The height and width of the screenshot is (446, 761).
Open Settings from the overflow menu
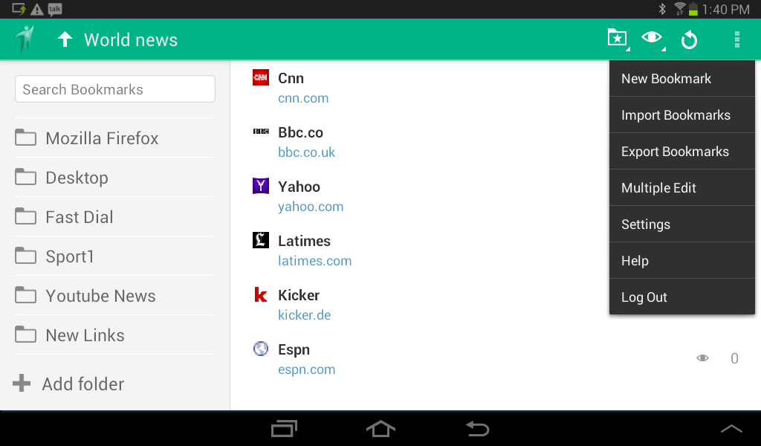pyautogui.click(x=682, y=224)
